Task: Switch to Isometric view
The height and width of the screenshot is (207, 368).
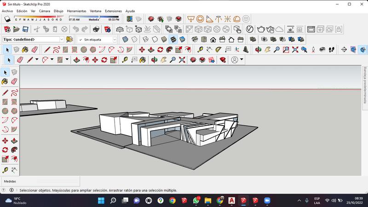Action: click(195, 40)
